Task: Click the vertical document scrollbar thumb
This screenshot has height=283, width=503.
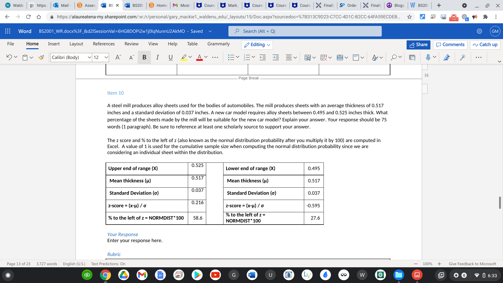Action: pos(500,203)
